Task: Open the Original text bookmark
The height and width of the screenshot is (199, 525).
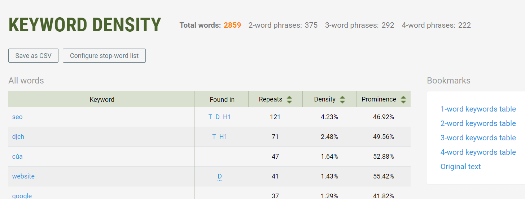Action: pyautogui.click(x=460, y=167)
